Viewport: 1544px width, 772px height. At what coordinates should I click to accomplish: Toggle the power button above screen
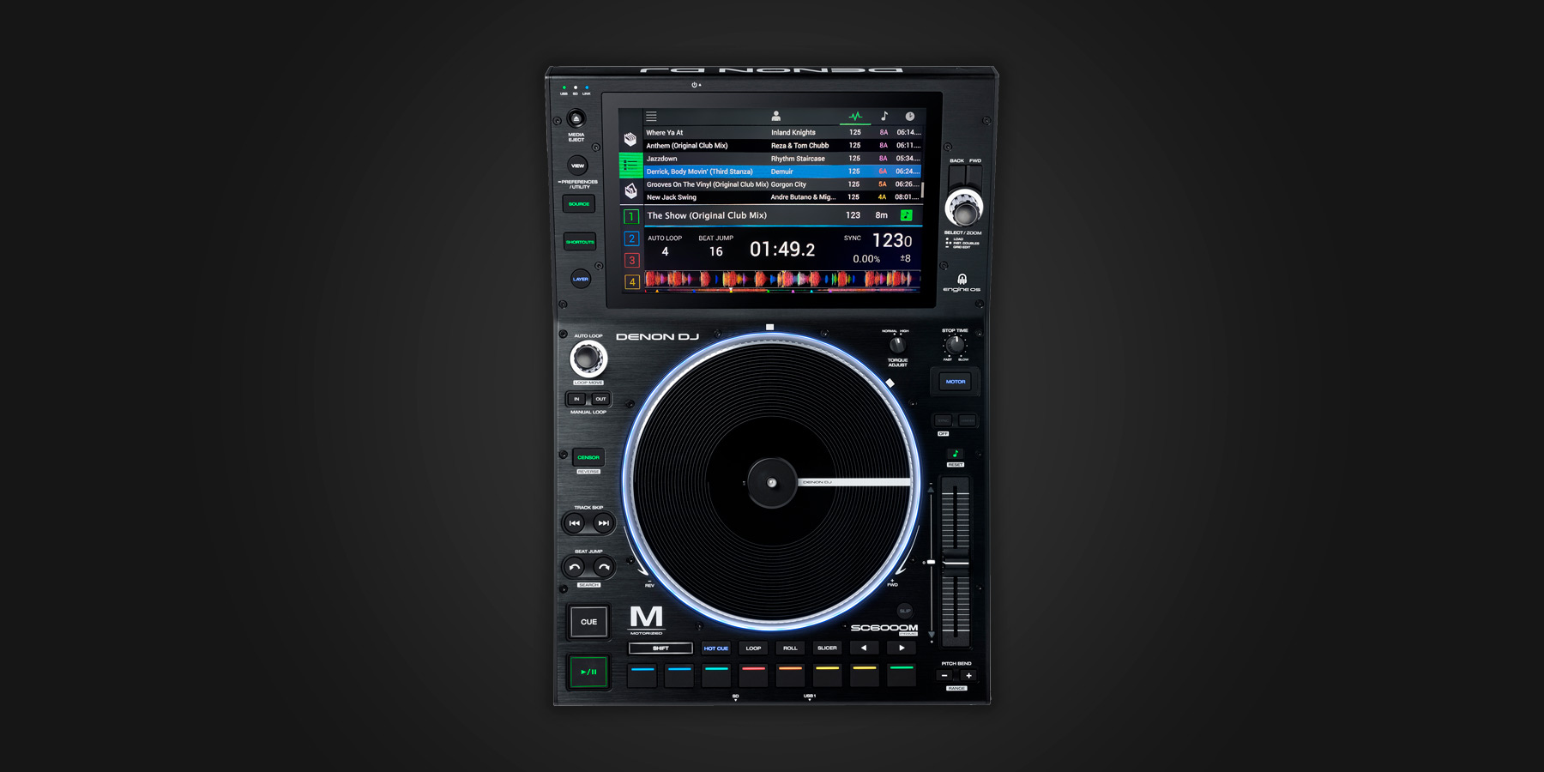695,85
